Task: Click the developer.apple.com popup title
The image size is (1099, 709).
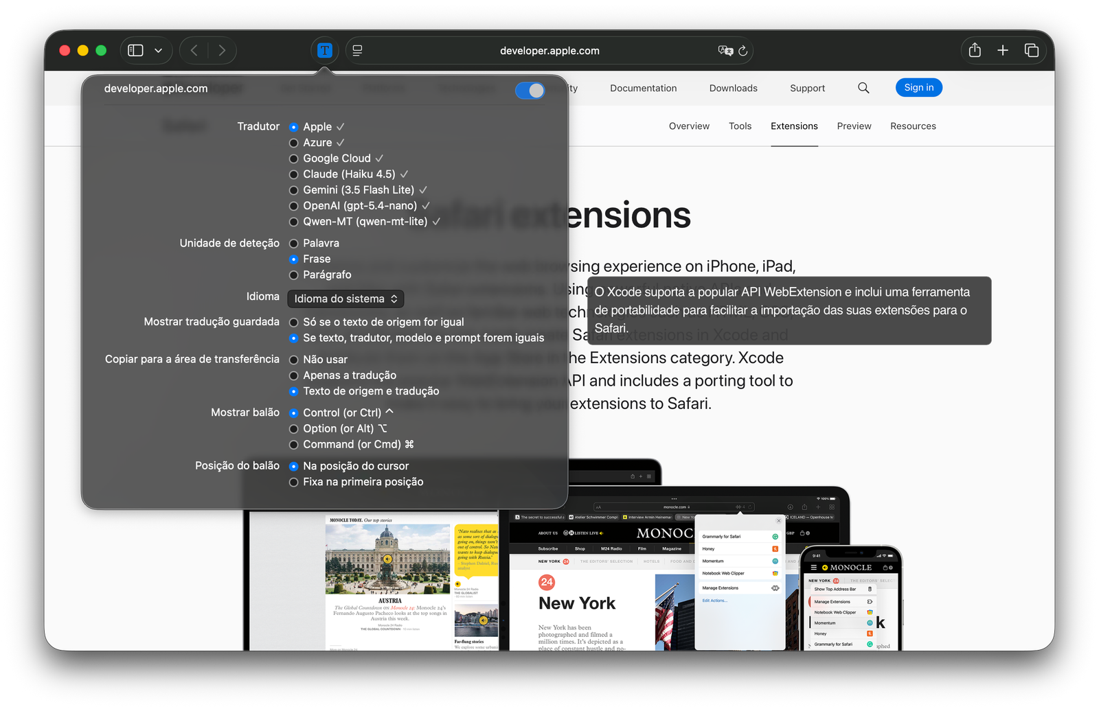Action: (x=156, y=89)
